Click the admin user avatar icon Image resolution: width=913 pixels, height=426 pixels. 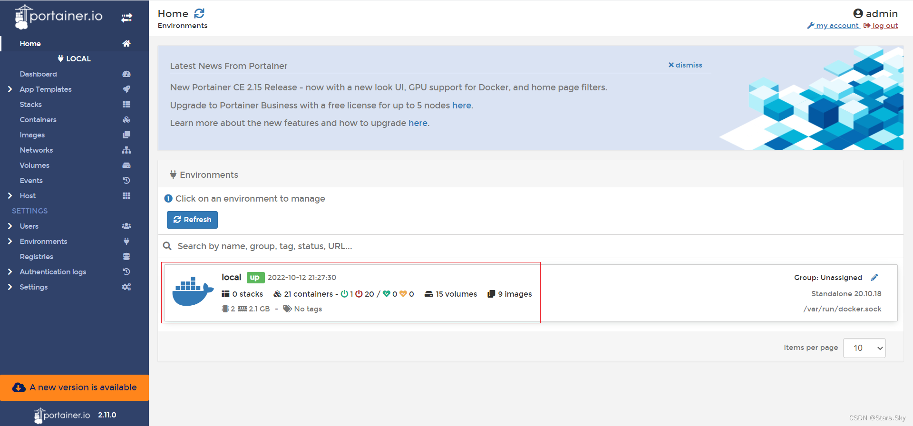coord(858,13)
